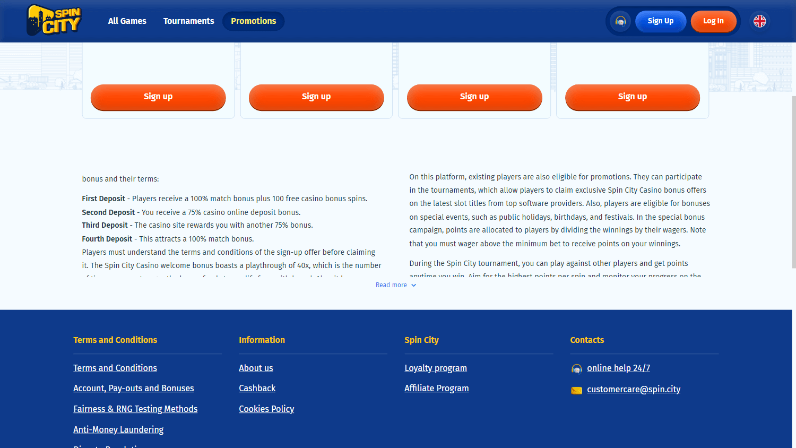This screenshot has height=448, width=796.
Task: Click the 'Information' footer heading
Action: pos(262,340)
